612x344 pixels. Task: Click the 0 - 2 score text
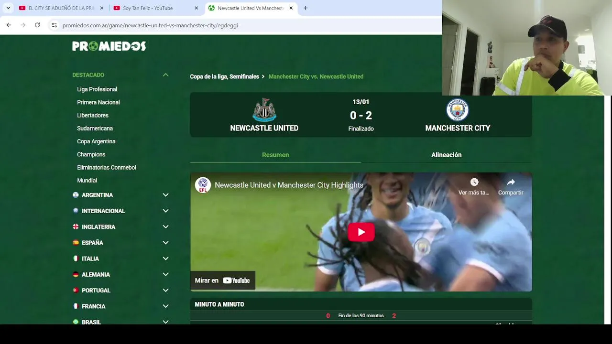(x=361, y=115)
